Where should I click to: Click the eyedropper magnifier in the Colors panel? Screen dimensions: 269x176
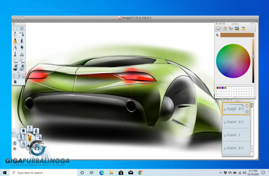pos(218,35)
